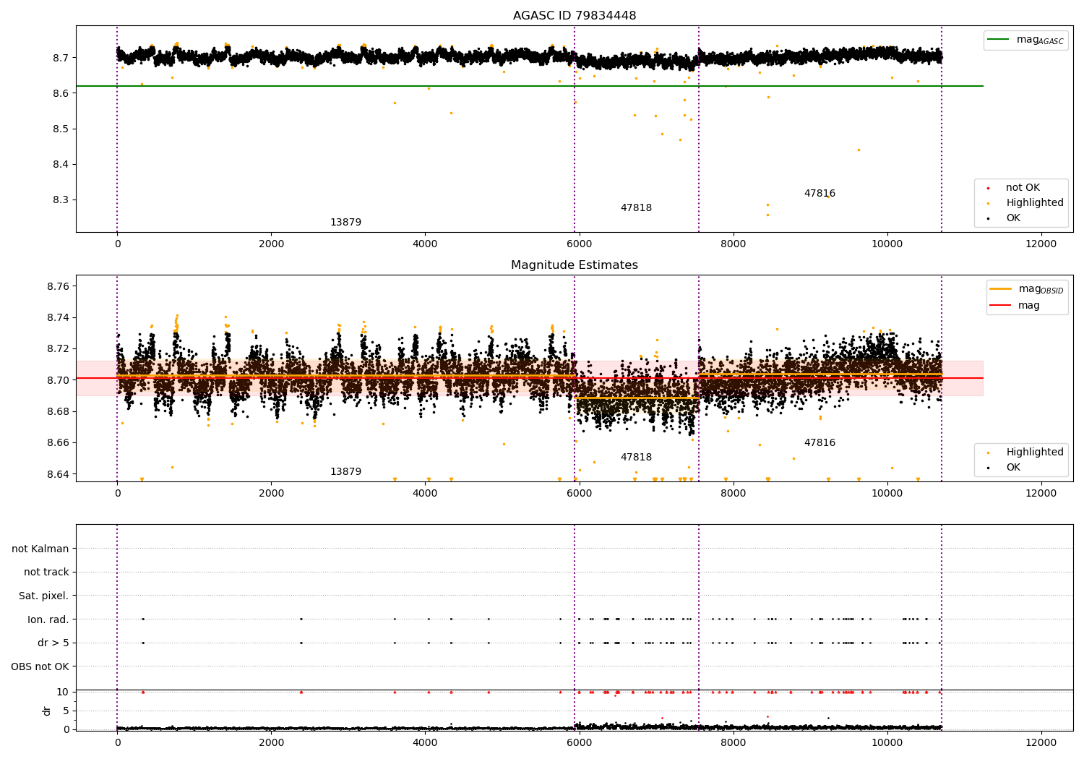Click the 8.5 y-axis tick label
1084x759 pixels.
pos(61,129)
